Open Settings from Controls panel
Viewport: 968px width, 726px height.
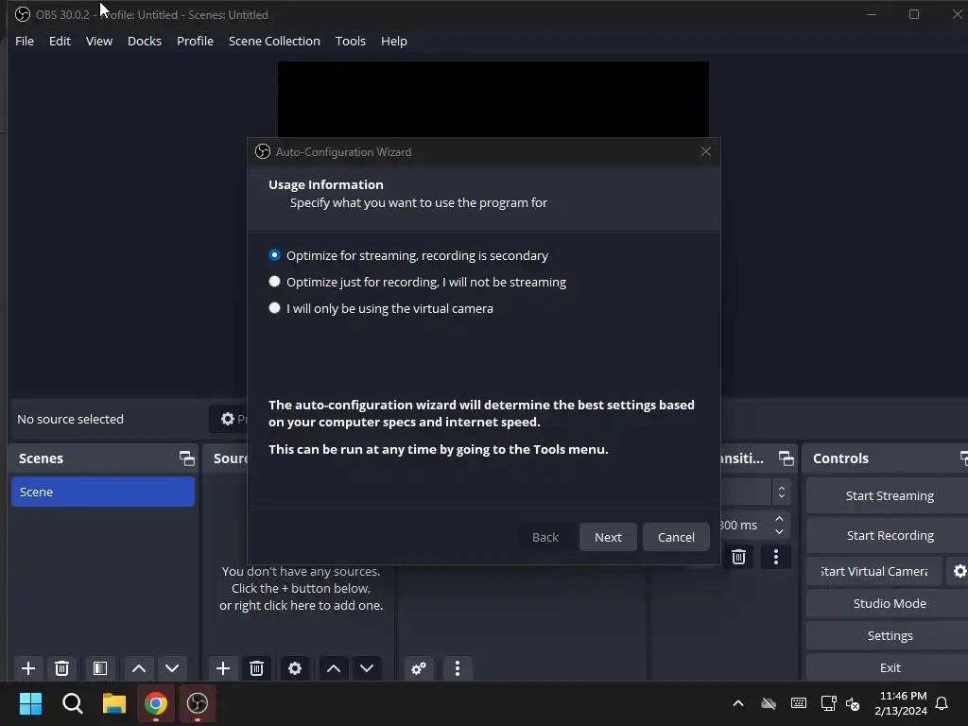tap(889, 635)
